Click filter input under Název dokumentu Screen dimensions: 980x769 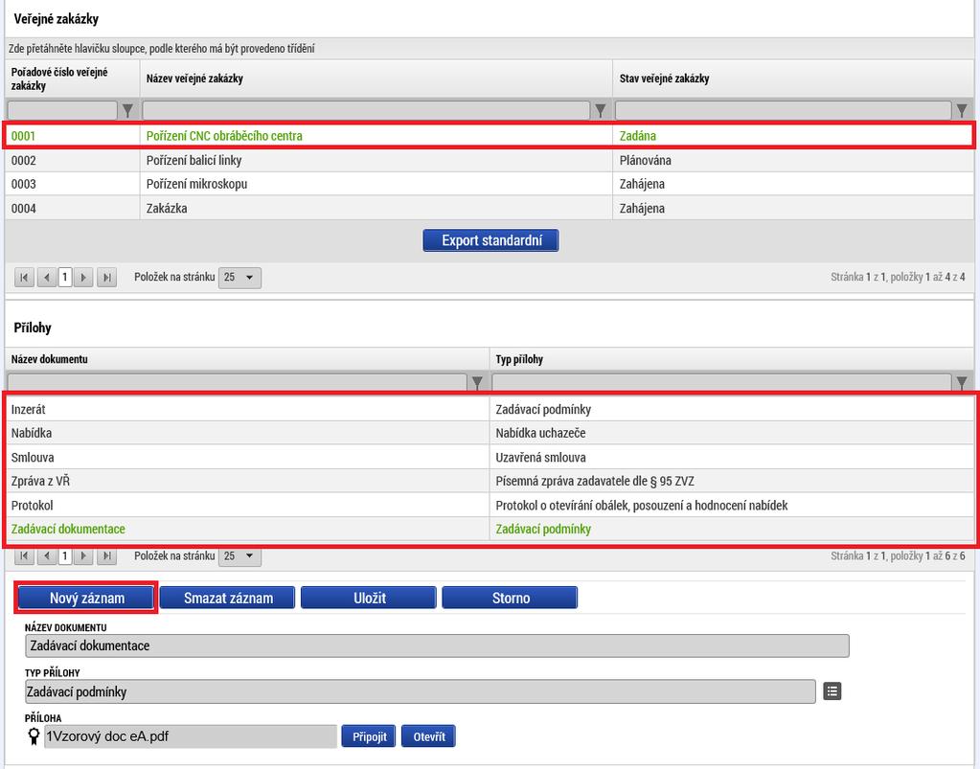(x=237, y=382)
